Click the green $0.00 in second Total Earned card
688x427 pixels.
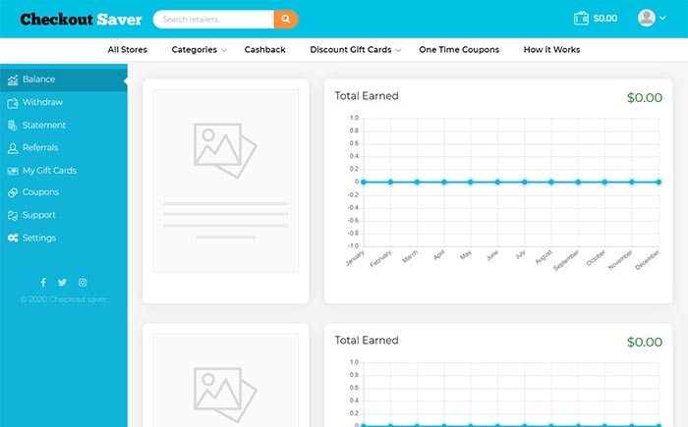(645, 342)
